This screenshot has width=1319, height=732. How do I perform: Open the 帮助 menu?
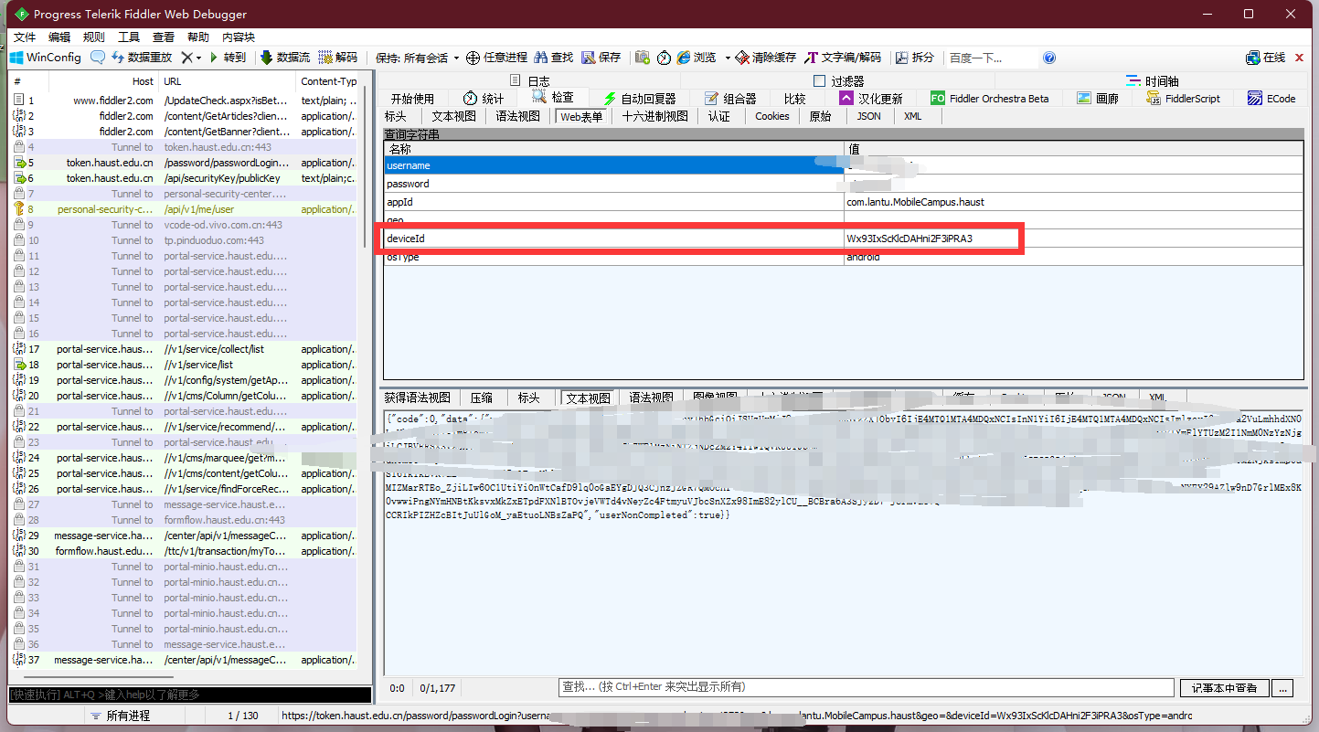point(198,37)
